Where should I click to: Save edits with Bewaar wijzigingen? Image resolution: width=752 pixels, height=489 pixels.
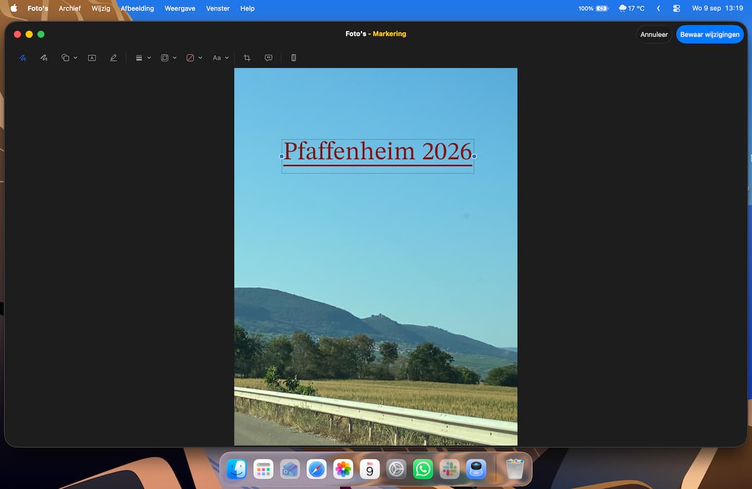[710, 34]
